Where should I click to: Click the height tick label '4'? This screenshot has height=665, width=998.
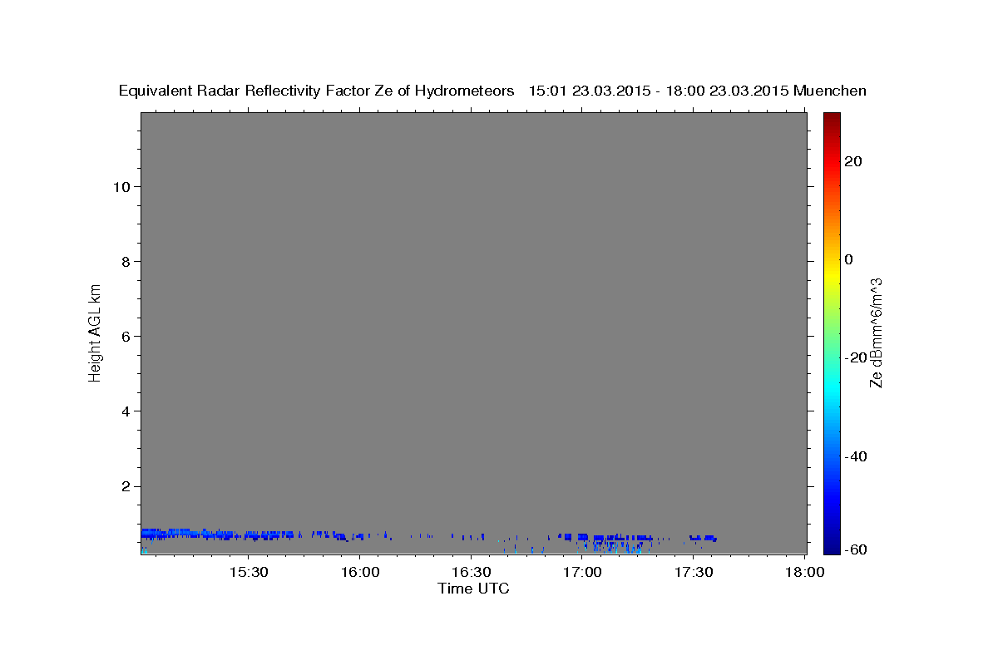click(x=126, y=411)
